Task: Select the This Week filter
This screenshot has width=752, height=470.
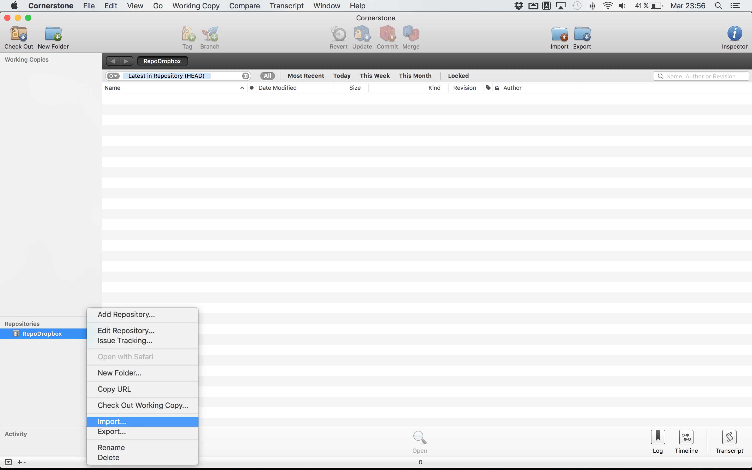Action: [x=375, y=76]
